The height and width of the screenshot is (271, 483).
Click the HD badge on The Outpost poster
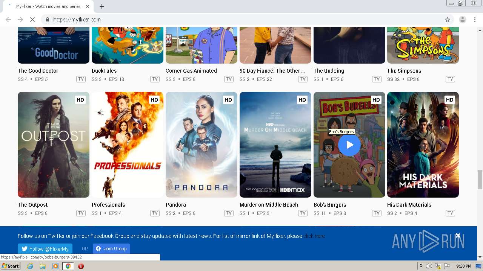pos(80,100)
